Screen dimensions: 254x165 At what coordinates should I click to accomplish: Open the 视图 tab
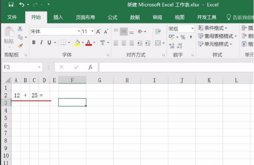180,17
